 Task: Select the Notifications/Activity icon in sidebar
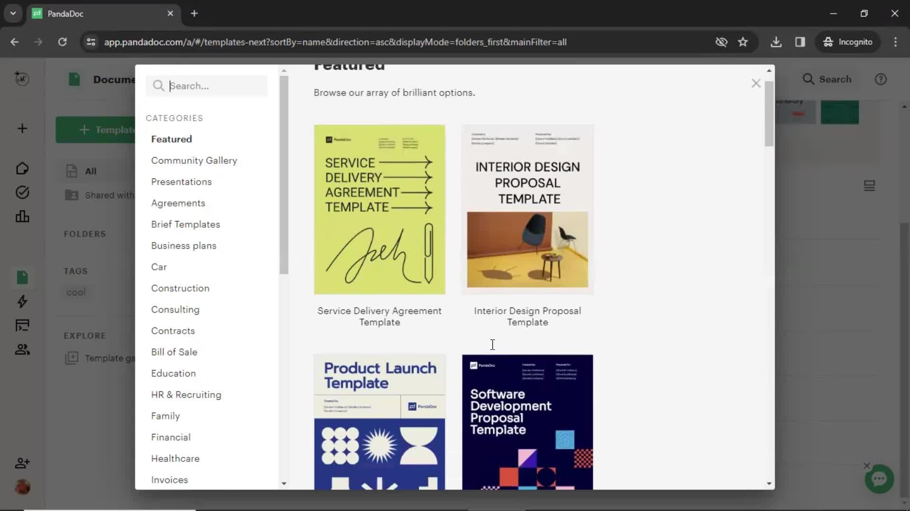point(22,301)
